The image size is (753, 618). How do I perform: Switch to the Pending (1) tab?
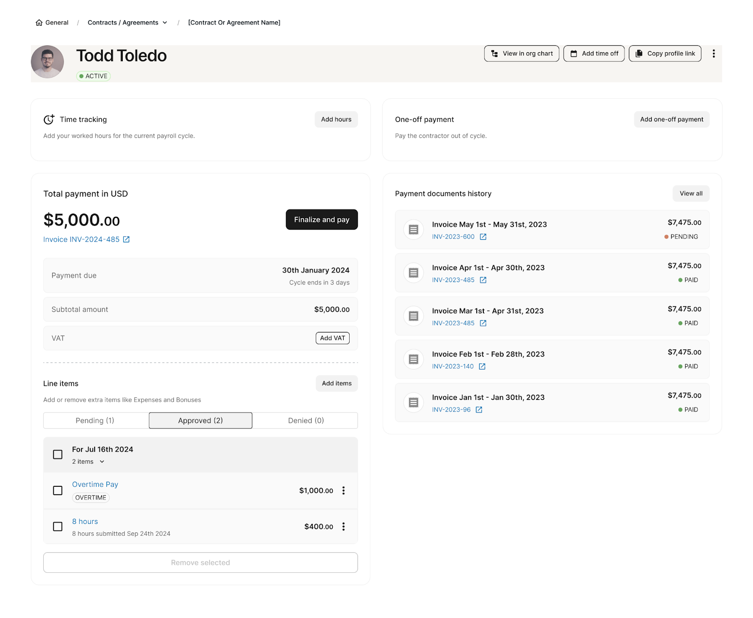tap(96, 420)
